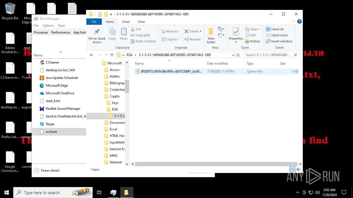Click the Rename ribbon button

pyautogui.click(x=192, y=39)
